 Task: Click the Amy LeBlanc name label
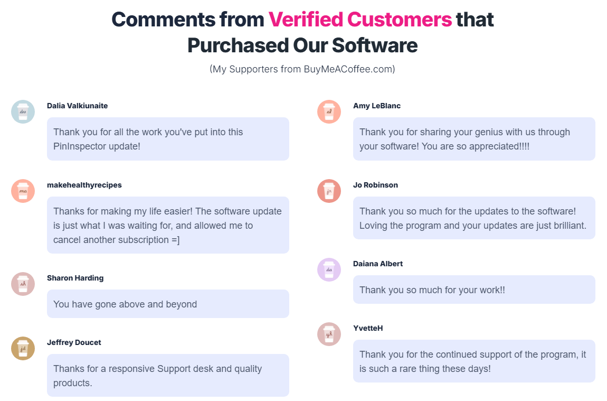point(377,106)
